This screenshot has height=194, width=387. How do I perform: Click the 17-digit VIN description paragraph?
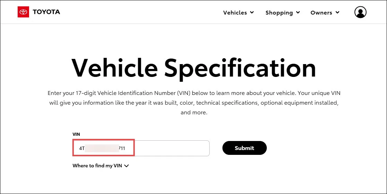pyautogui.click(x=194, y=103)
